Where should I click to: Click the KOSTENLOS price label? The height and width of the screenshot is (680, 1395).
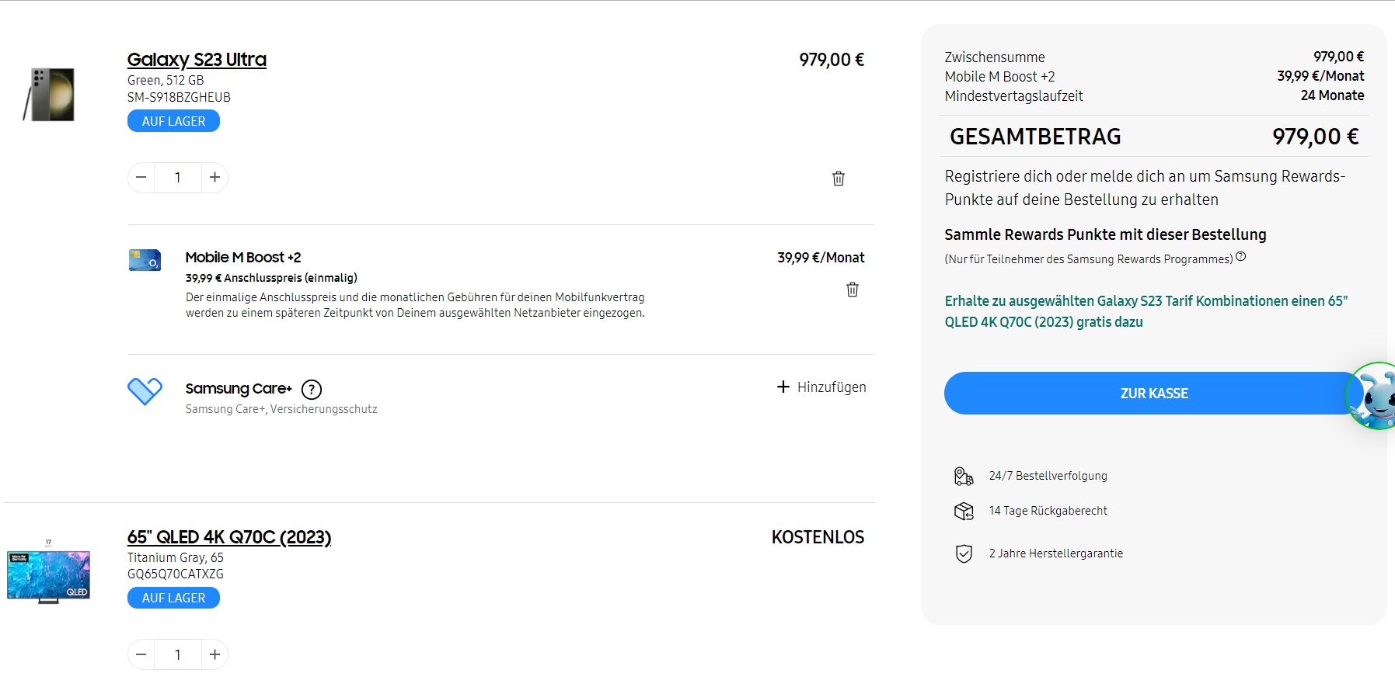[818, 537]
